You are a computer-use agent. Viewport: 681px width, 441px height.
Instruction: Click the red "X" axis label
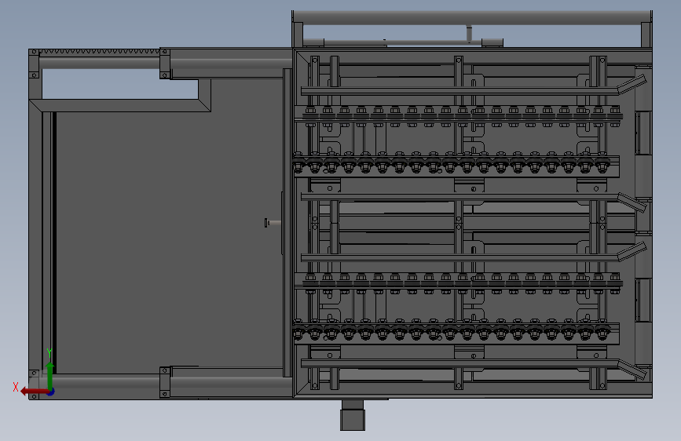coord(16,387)
